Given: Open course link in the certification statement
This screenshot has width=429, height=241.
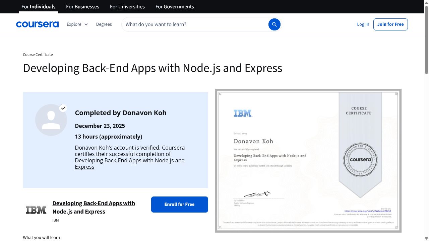Looking at the screenshot, I should 130,163.
